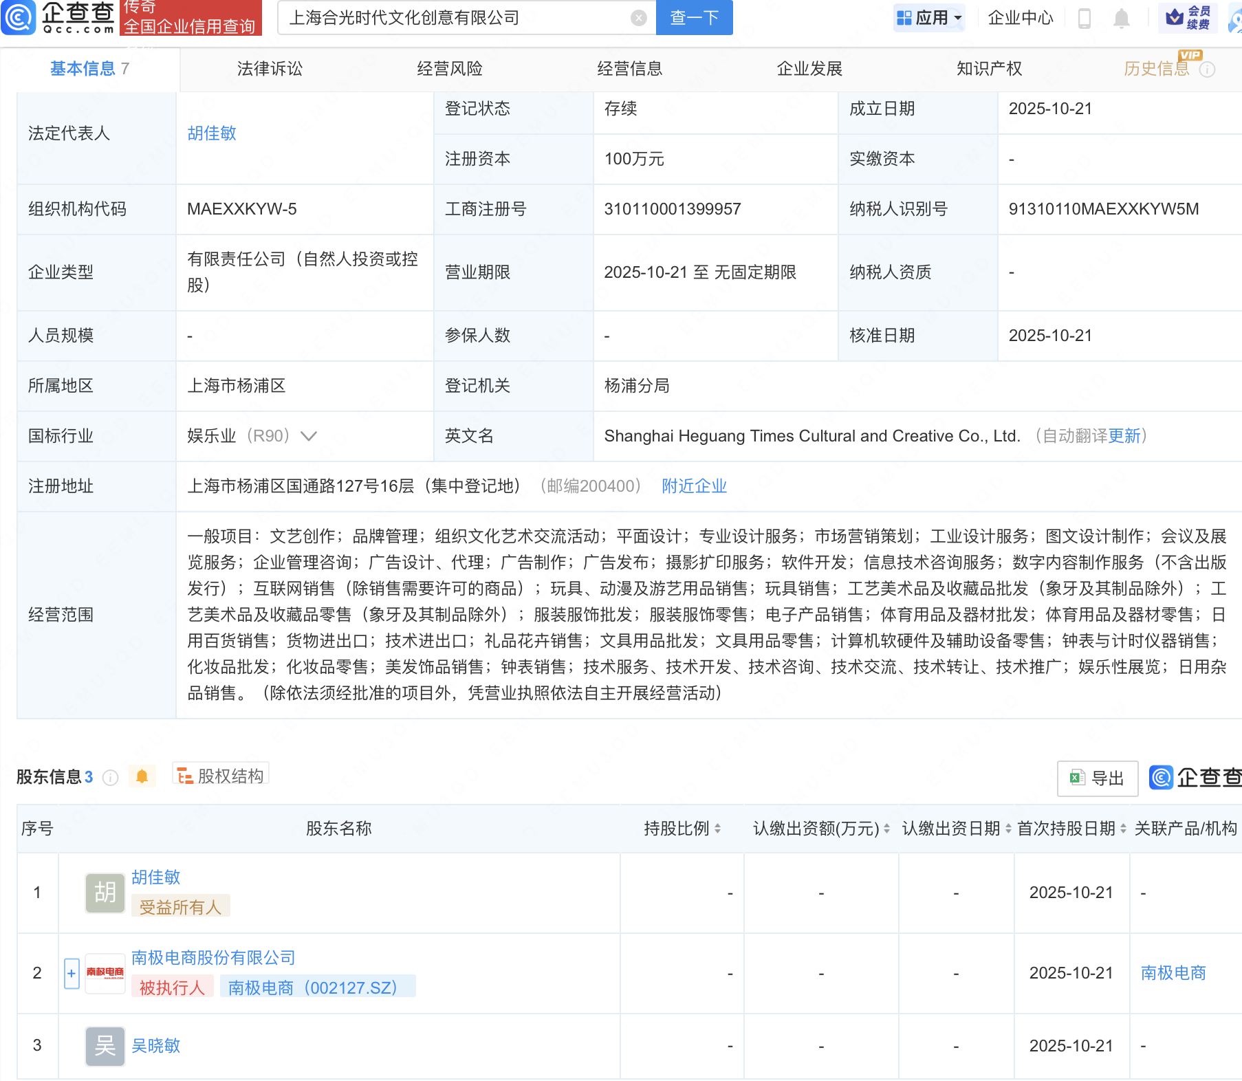Switch to the 知识产权 tab
This screenshot has height=1081, width=1242.
coord(989,69)
